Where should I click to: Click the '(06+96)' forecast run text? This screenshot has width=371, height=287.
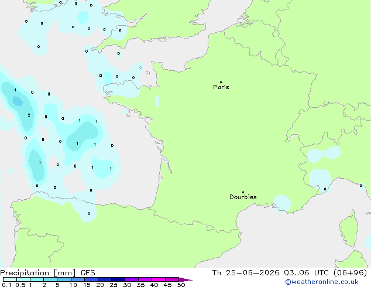coord(350,273)
